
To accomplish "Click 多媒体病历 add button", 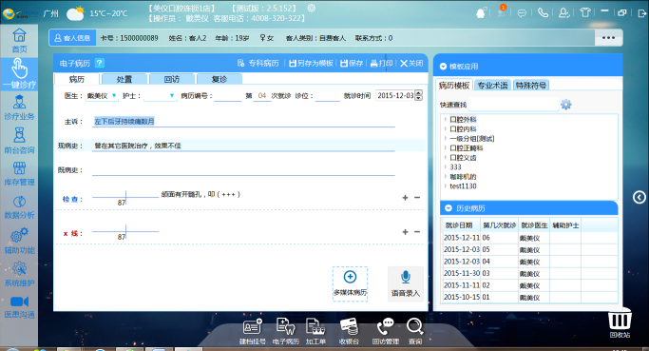I will 350,283.
